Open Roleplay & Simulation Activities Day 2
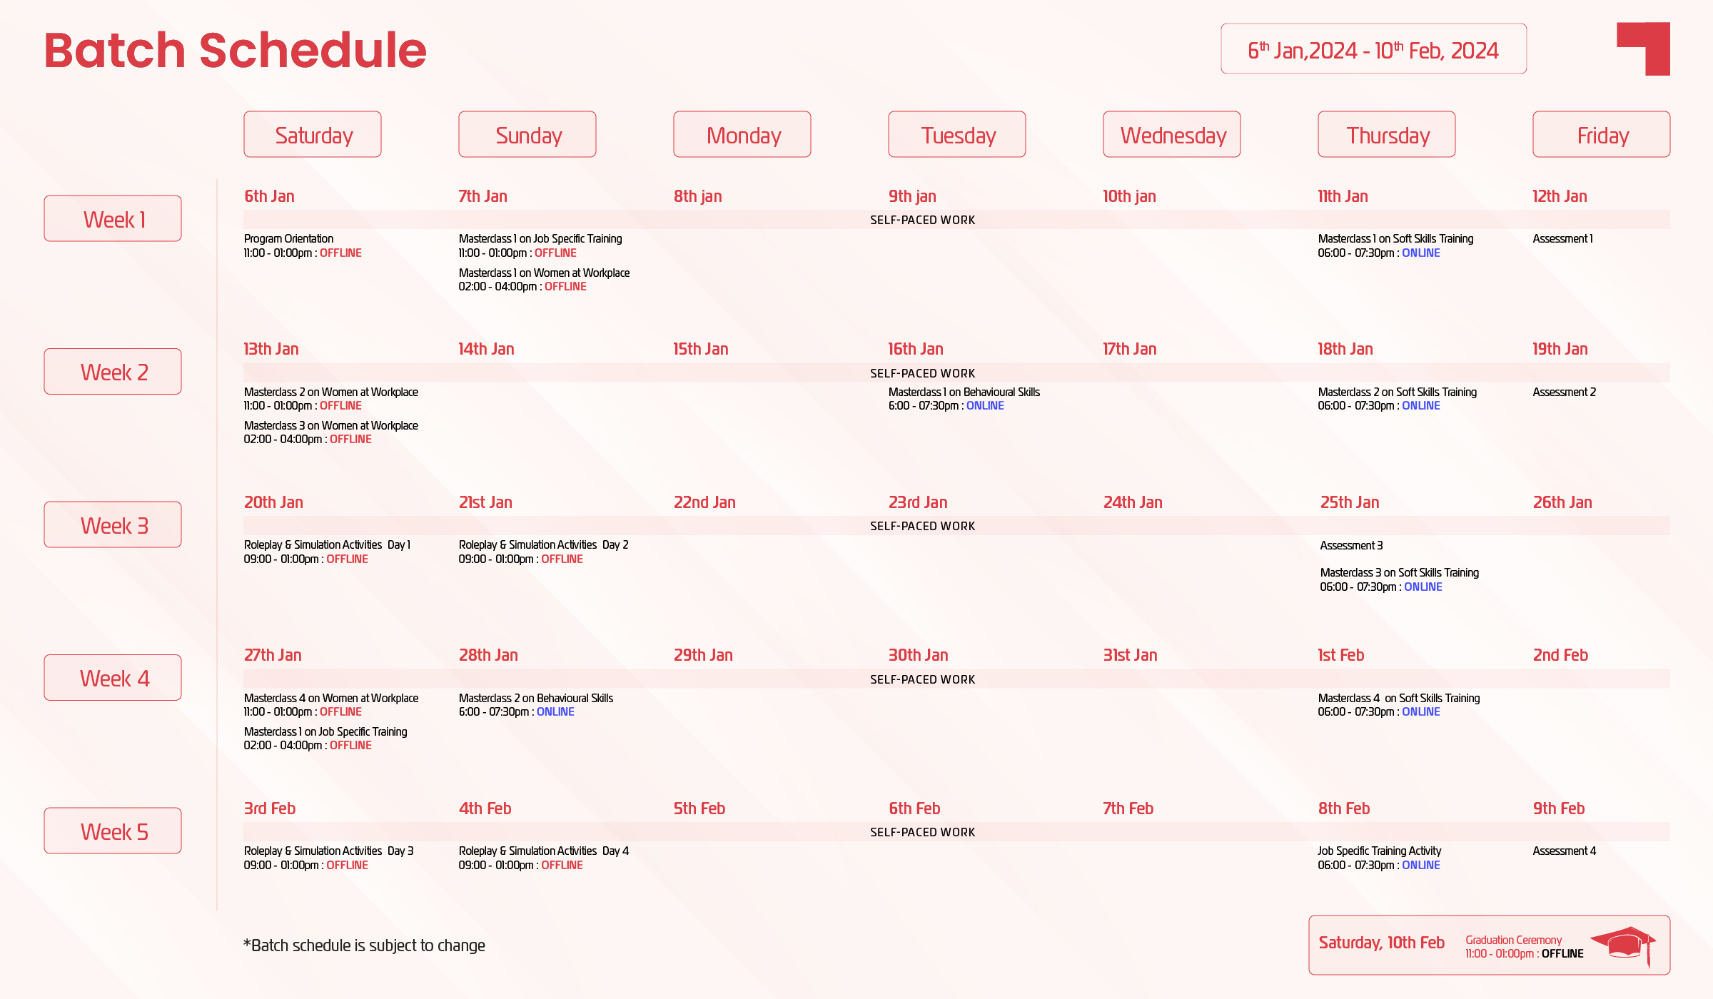 click(x=543, y=552)
